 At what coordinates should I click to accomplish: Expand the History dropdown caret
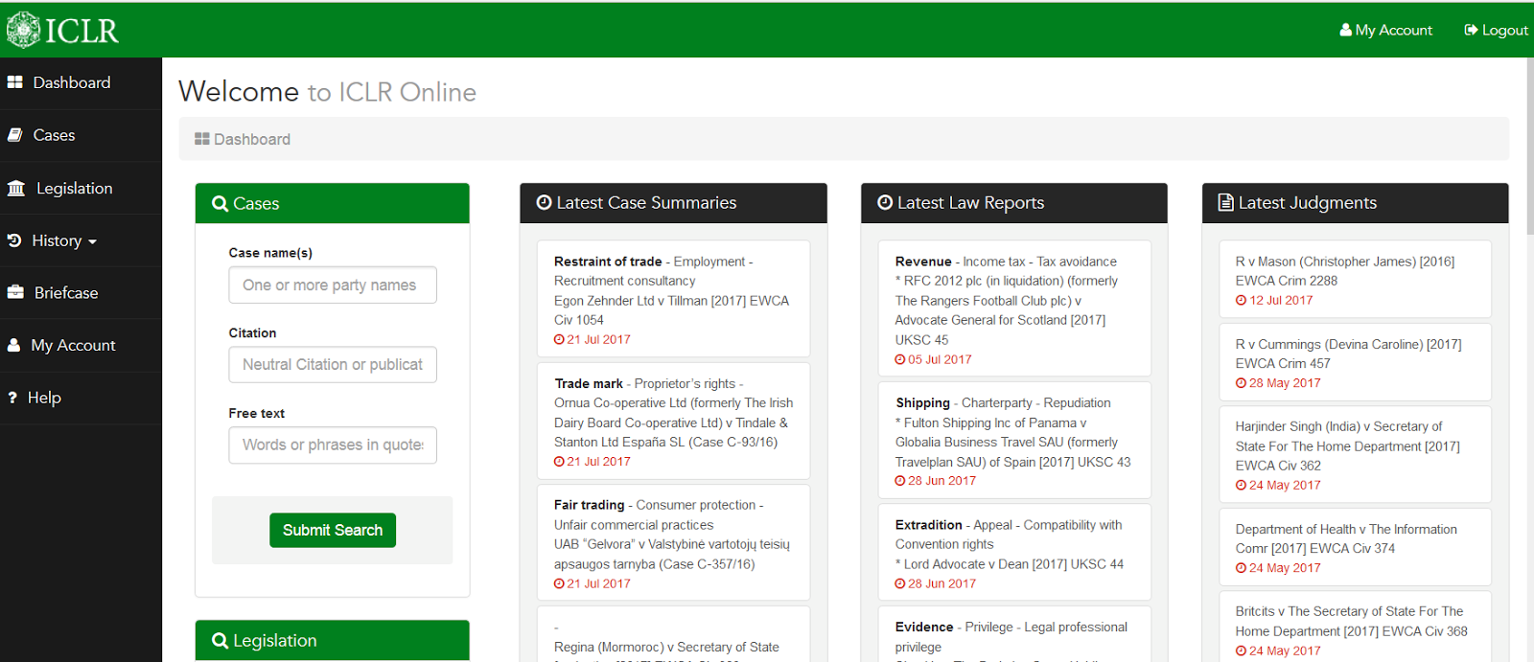tap(92, 242)
